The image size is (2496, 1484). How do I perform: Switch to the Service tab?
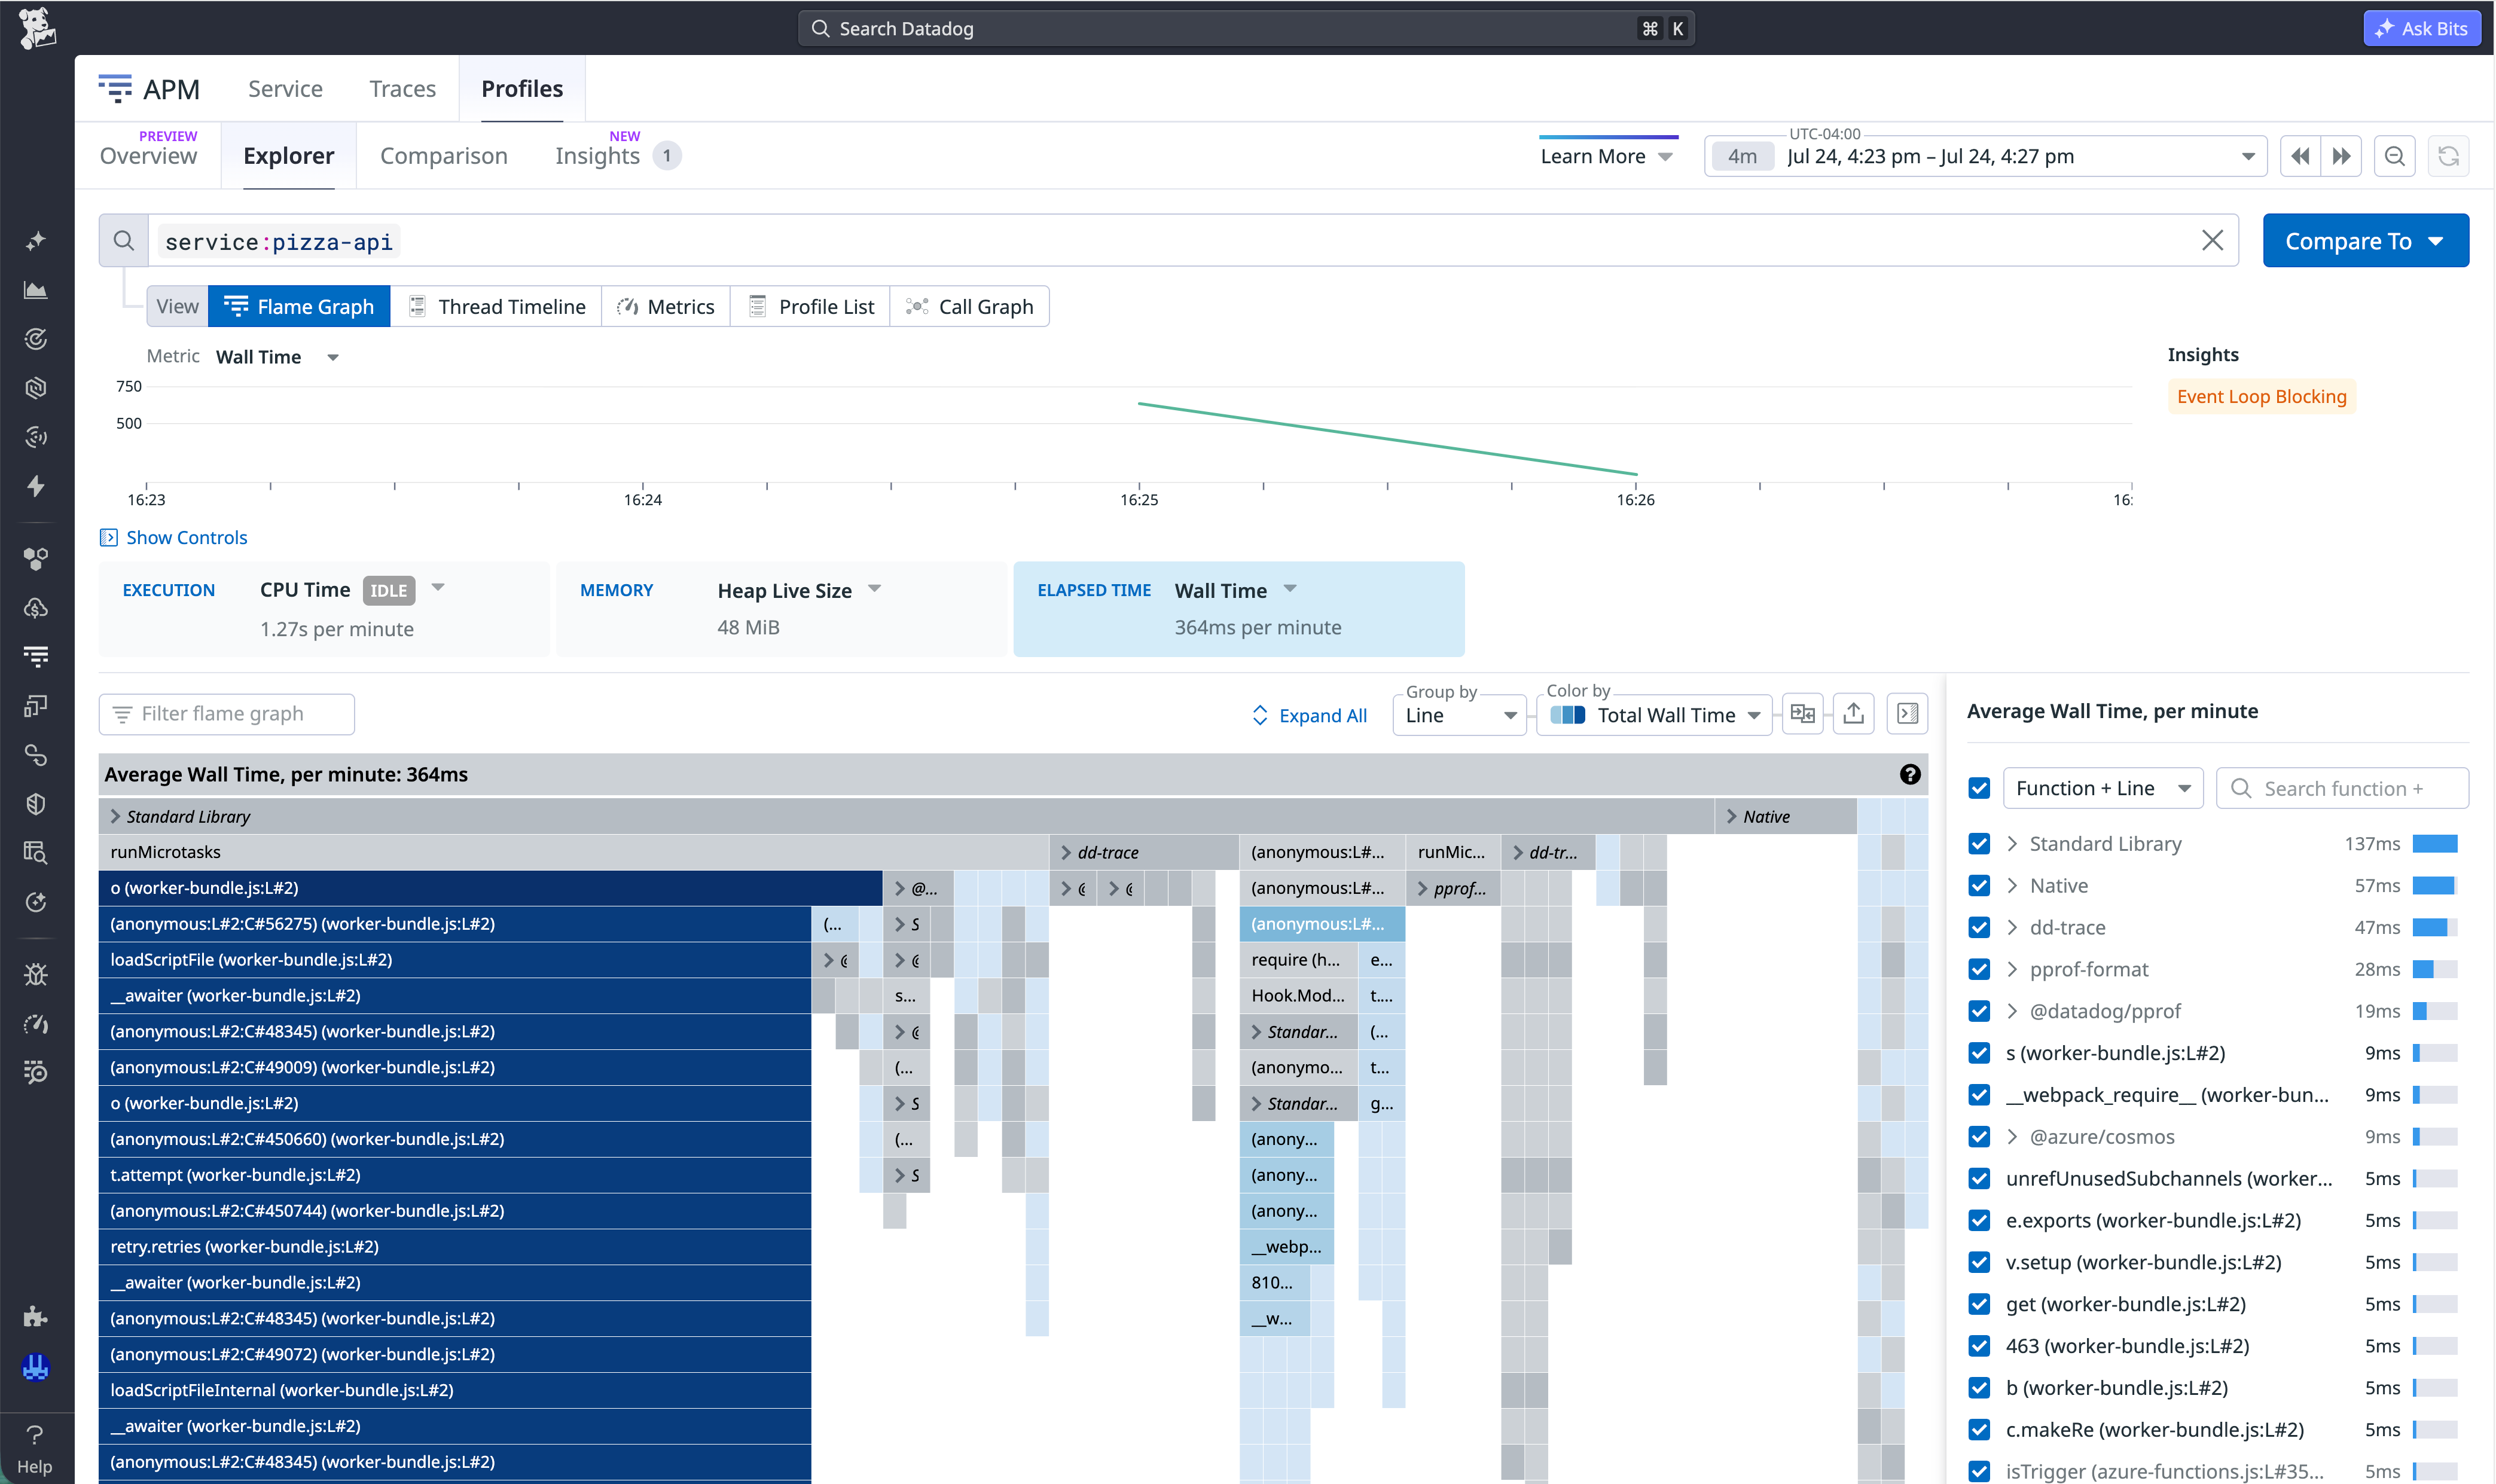(285, 89)
